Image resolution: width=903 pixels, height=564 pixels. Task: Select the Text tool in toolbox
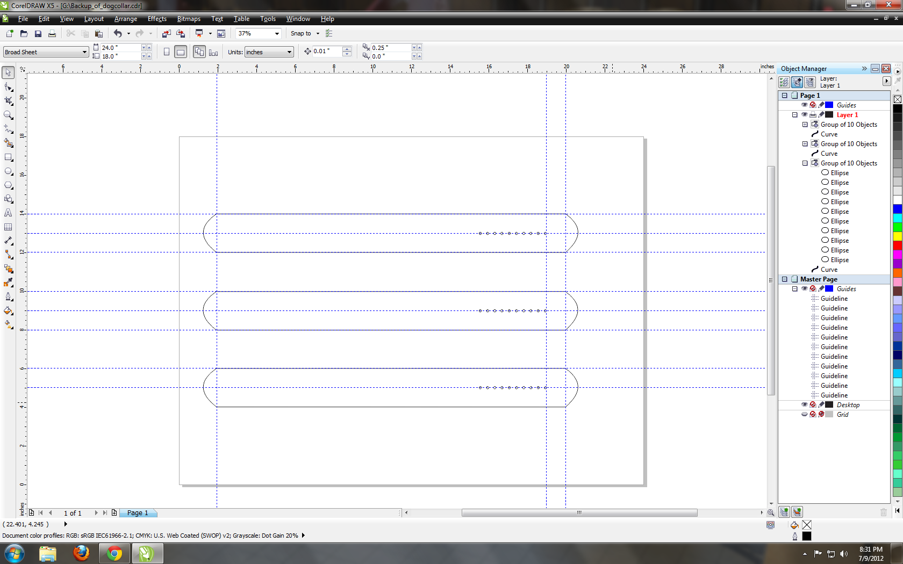8,213
